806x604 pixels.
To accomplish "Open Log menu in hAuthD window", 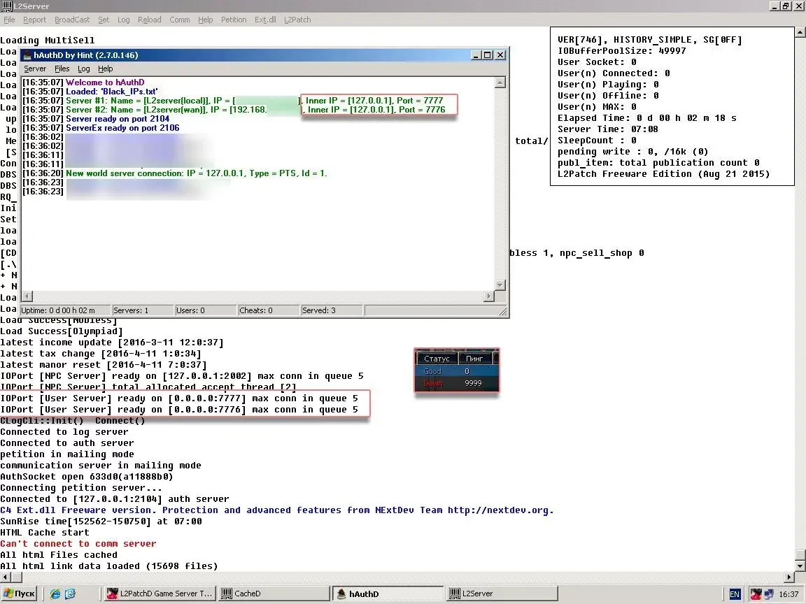I will pyautogui.click(x=84, y=69).
